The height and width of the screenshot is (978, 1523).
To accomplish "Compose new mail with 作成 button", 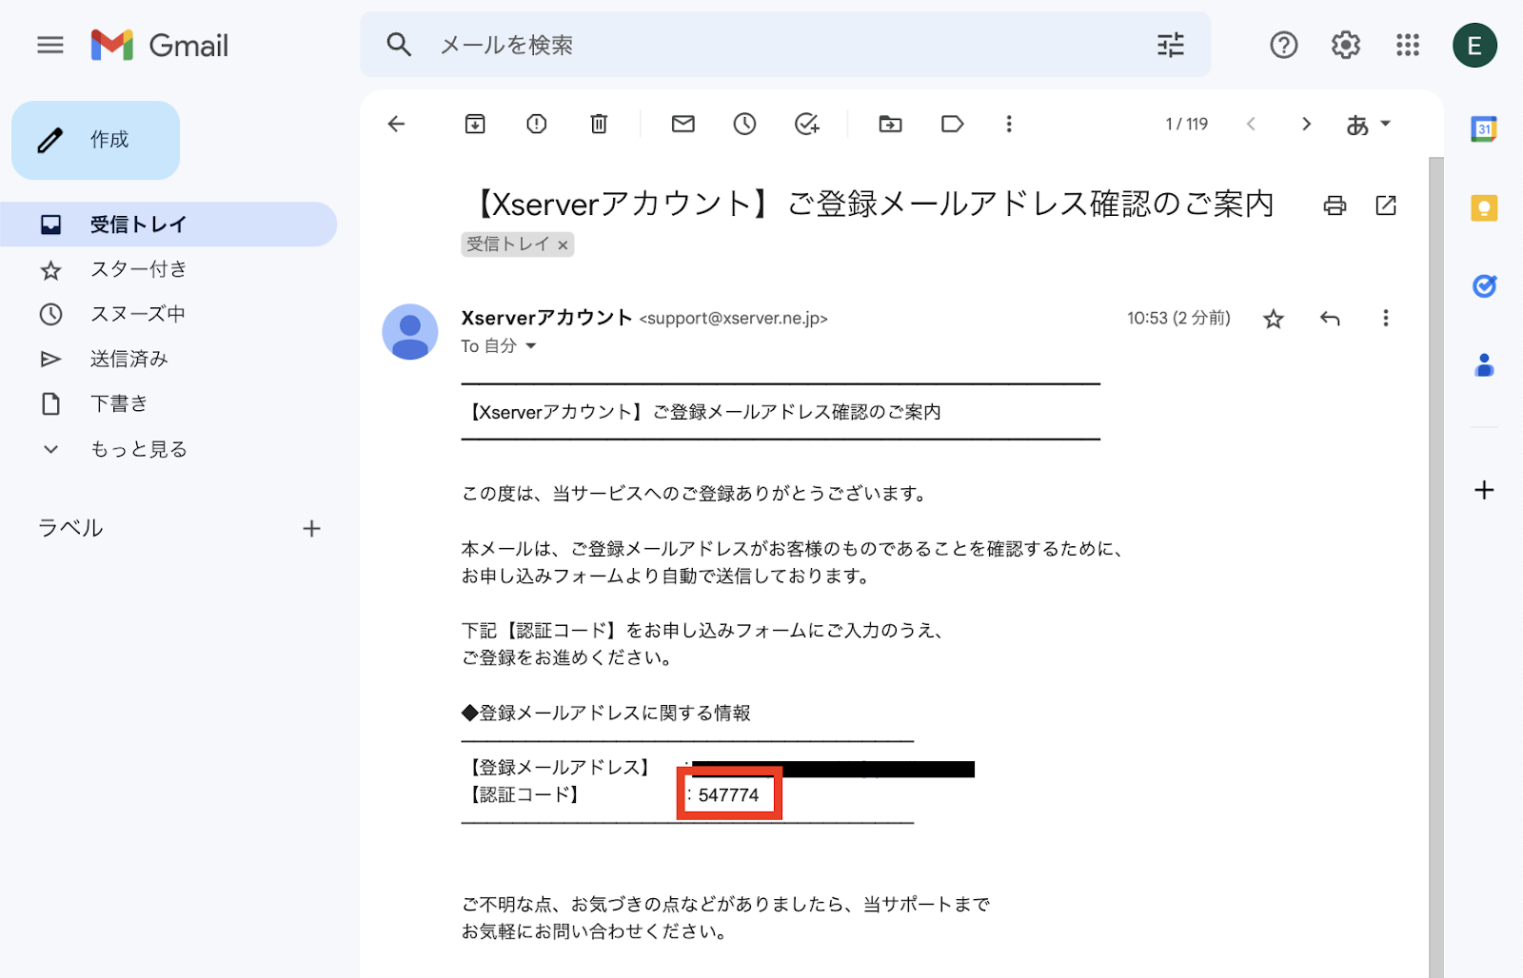I will (x=95, y=140).
